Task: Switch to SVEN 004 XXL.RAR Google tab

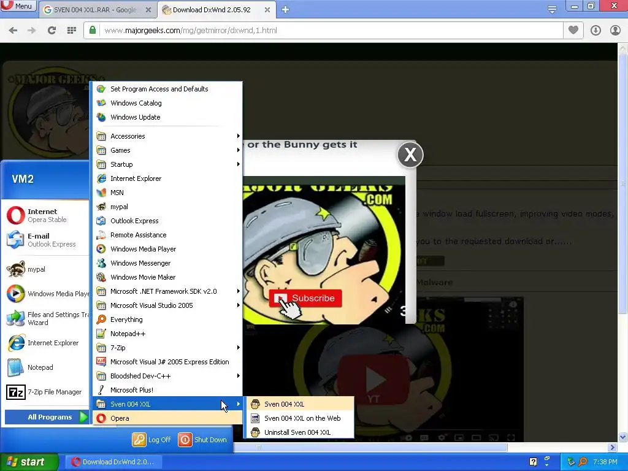Action: click(96, 10)
